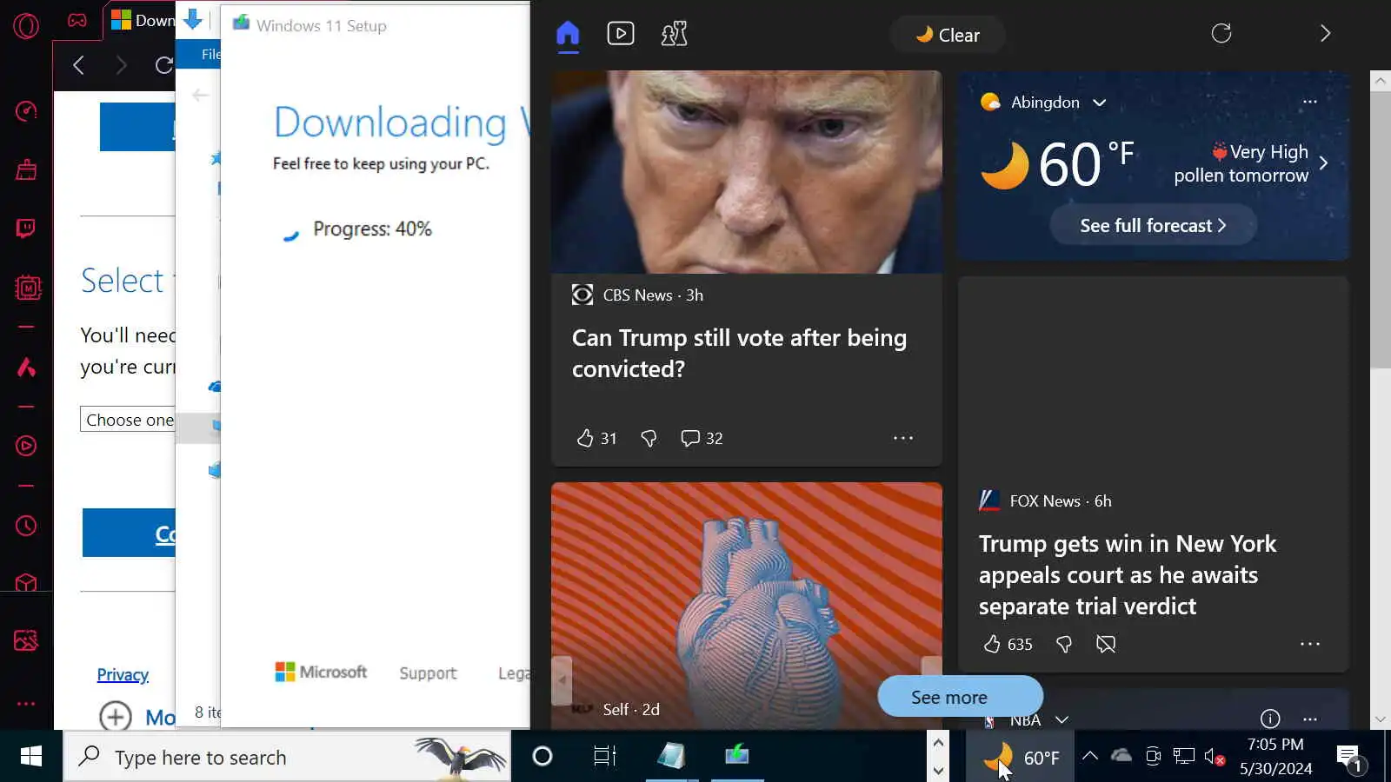1391x782 pixels.
Task: Open the Player icon in Opera sidebar
Action: click(x=26, y=446)
